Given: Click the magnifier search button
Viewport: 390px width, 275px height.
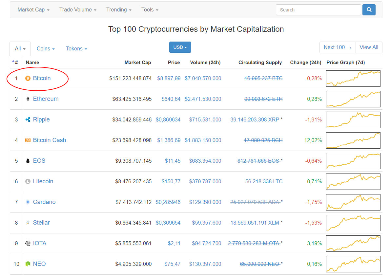Looking at the screenshot, I should point(369,10).
